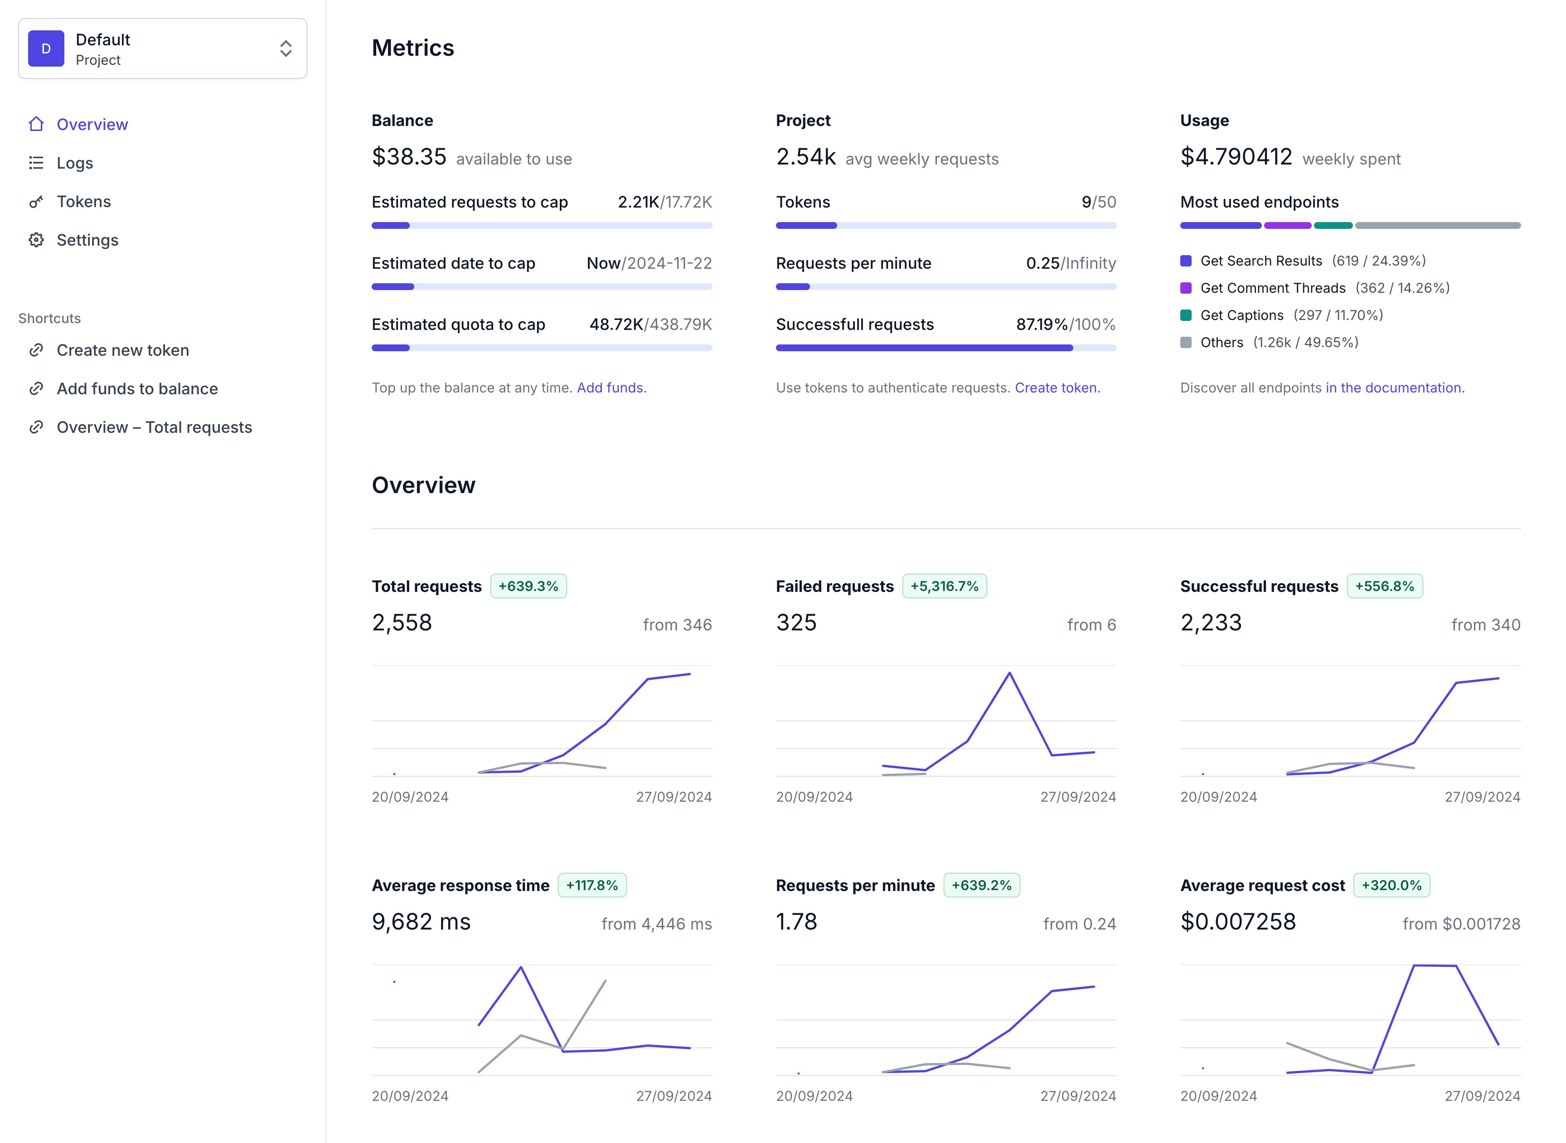Click link icon beside Add funds to balance
The image size is (1566, 1143).
[x=36, y=389]
